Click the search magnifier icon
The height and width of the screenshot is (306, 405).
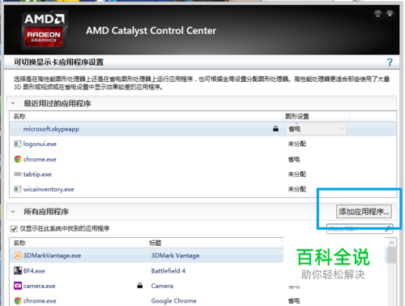coord(388,229)
